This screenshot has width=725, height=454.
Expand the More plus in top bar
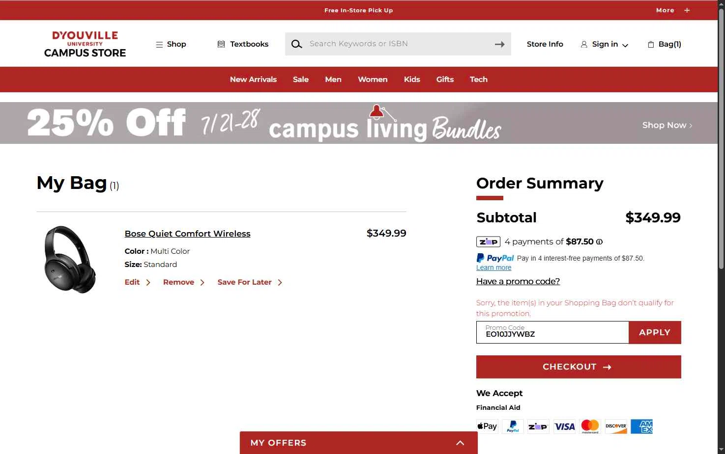pos(687,10)
